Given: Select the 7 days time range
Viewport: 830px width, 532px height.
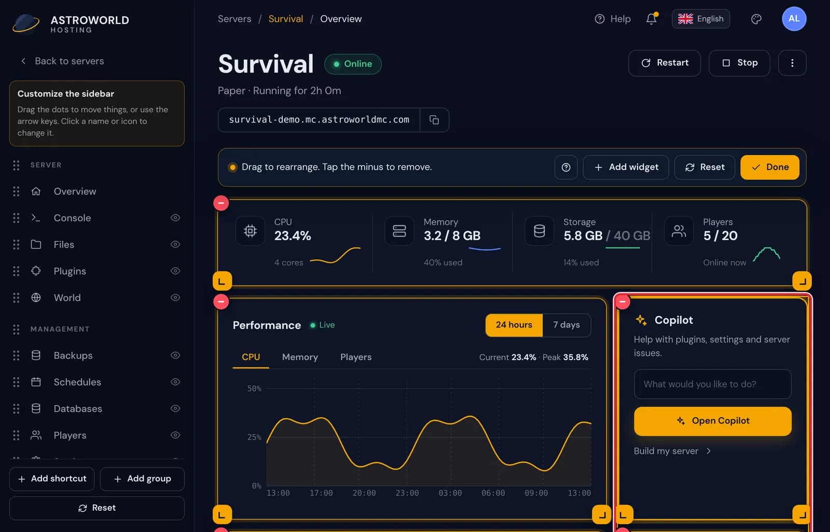Looking at the screenshot, I should (x=566, y=325).
